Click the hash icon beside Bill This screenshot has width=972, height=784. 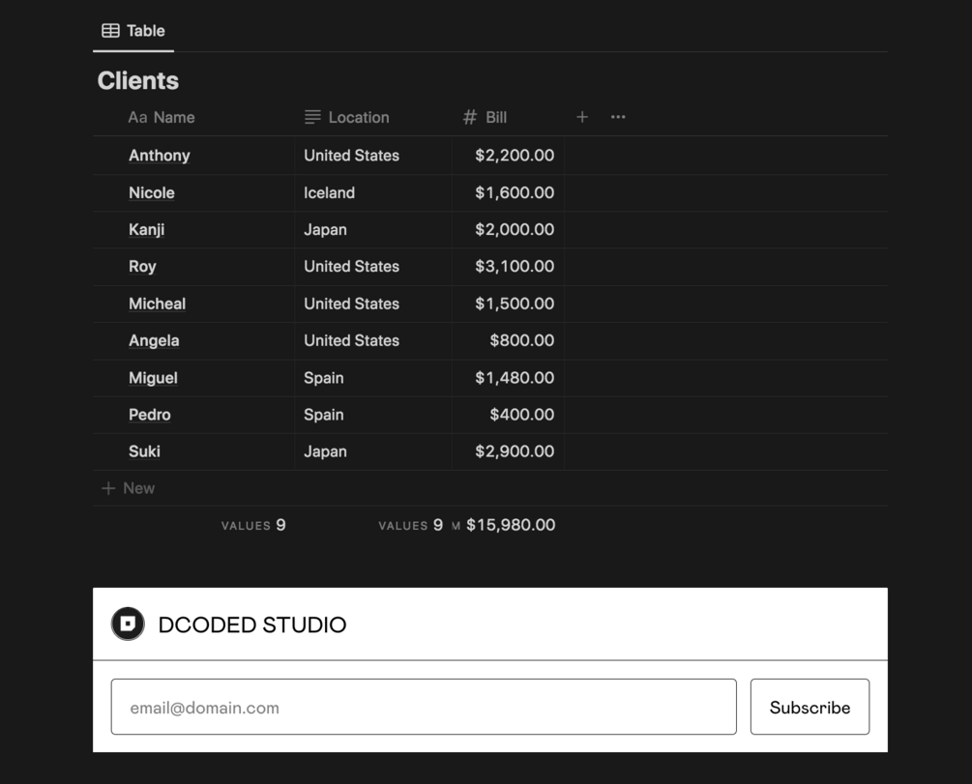pyautogui.click(x=470, y=117)
